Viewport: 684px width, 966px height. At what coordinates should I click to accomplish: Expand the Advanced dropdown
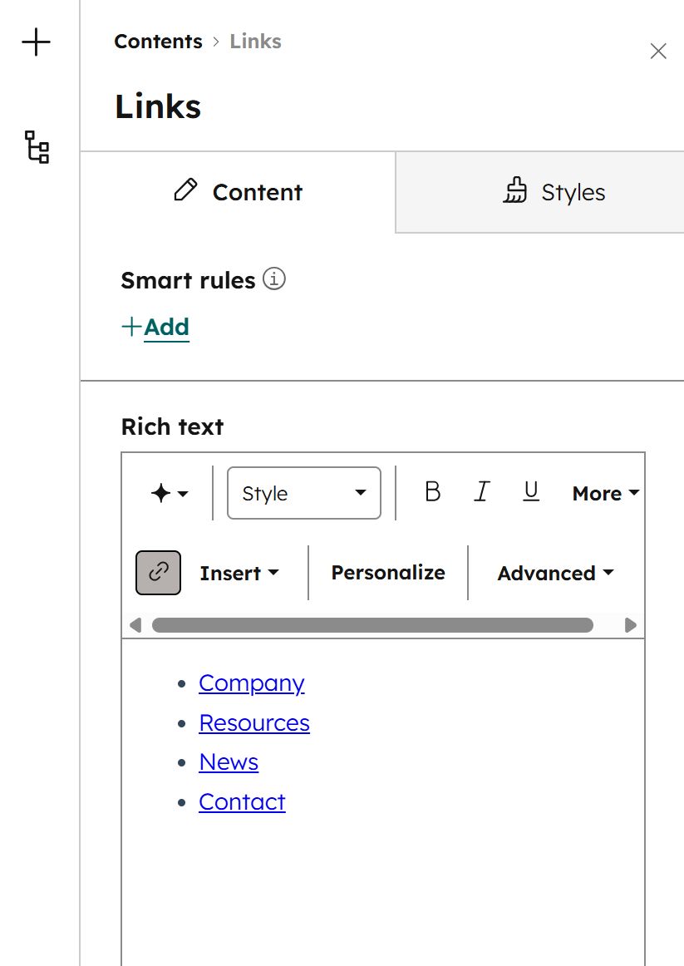[555, 573]
